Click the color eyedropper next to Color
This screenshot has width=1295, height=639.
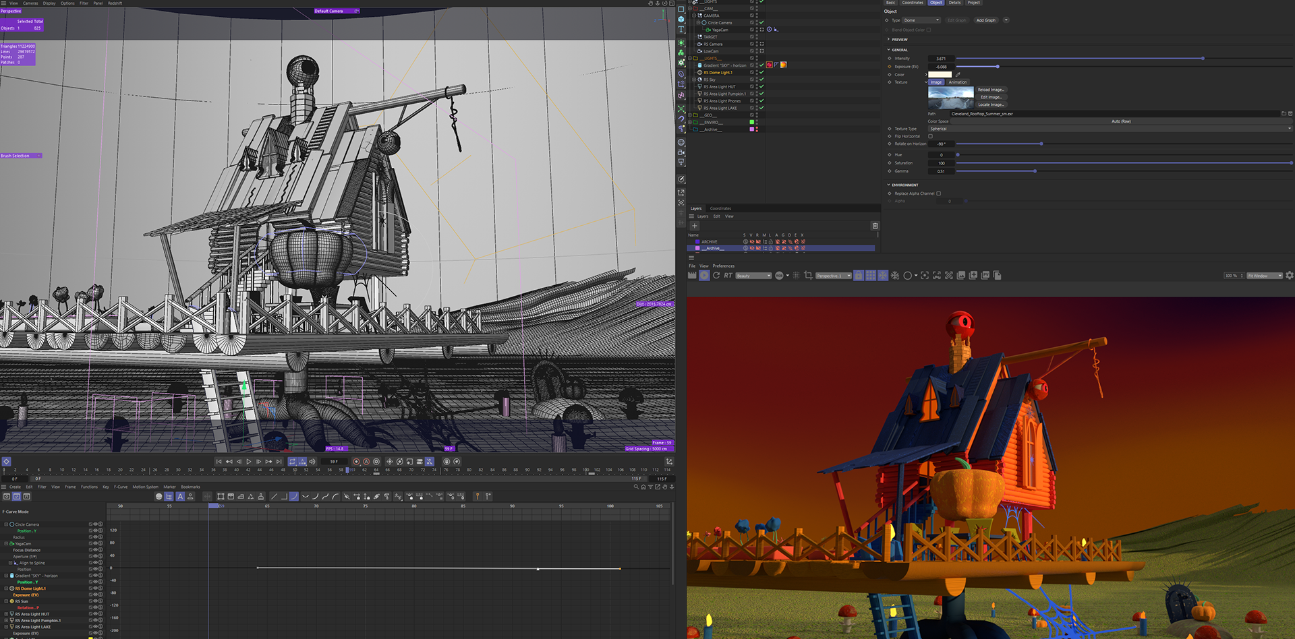pos(958,75)
